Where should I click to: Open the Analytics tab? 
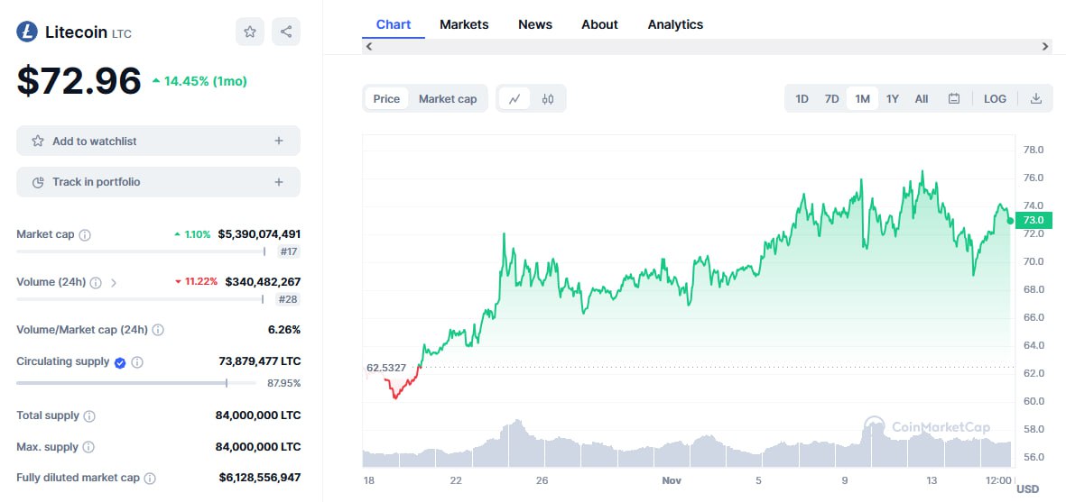675,24
